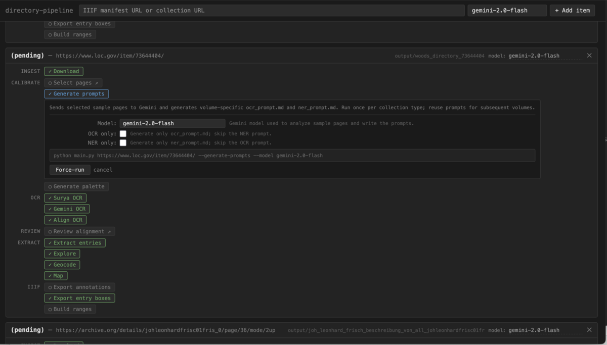Collapse the Generate prompts step
This screenshot has height=345, width=607.
[x=76, y=93]
